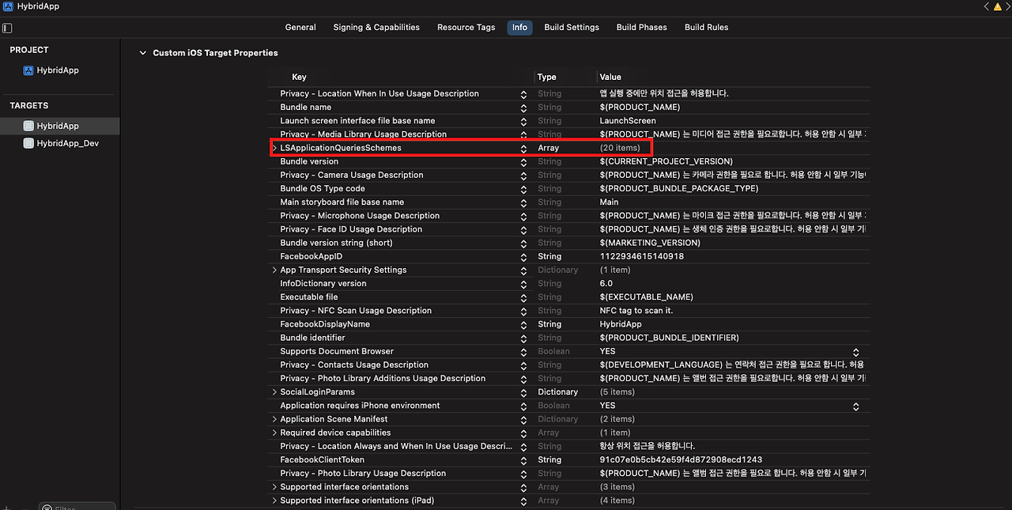Toggle the targets list sidebar icon
The height and width of the screenshot is (510, 1012).
pos(7,28)
